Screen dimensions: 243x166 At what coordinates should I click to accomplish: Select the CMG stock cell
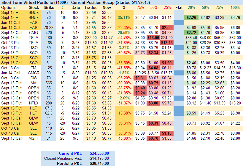pos(34,33)
